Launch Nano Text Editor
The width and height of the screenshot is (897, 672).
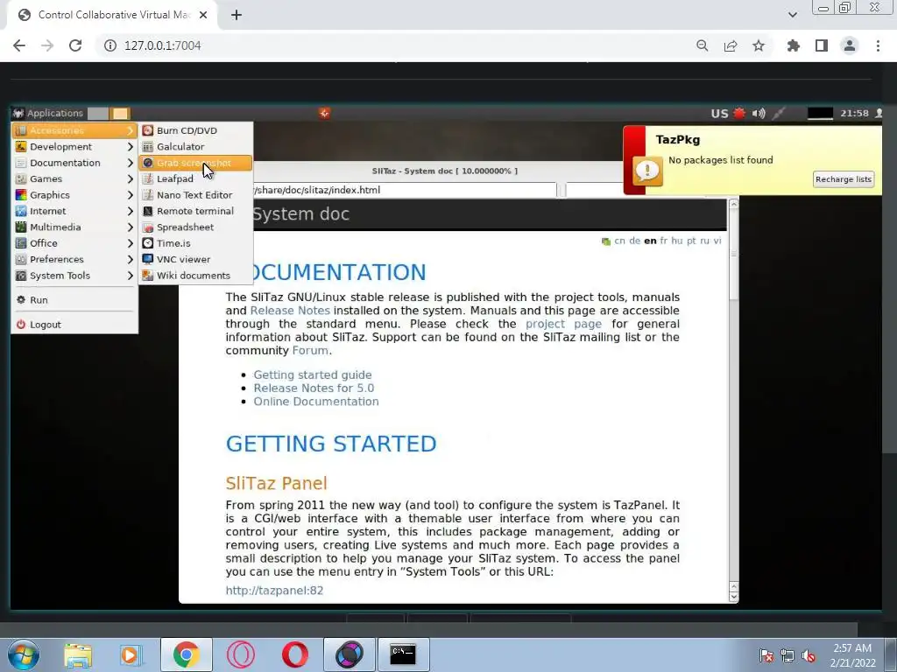195,195
